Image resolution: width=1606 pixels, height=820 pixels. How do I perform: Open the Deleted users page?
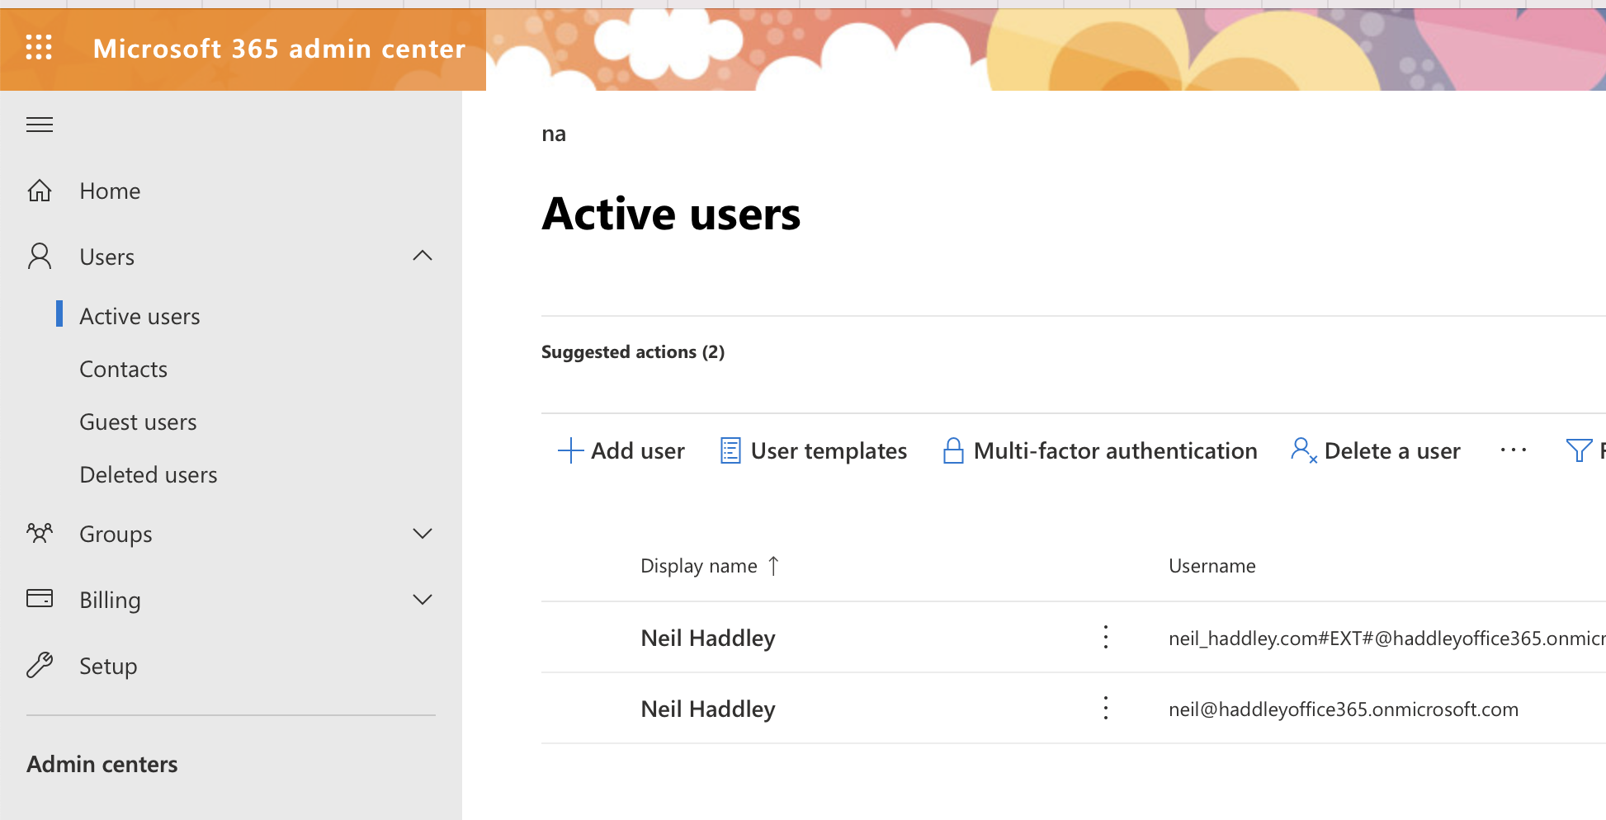point(148,474)
